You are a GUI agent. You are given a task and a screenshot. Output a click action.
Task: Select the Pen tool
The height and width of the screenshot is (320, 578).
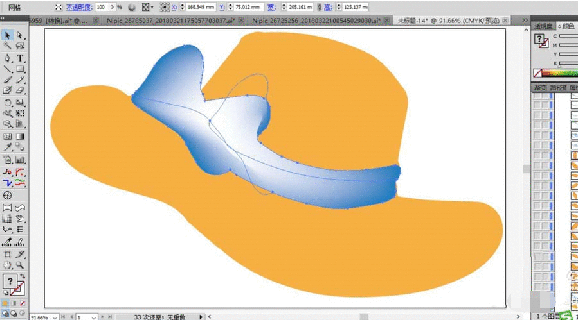7,58
